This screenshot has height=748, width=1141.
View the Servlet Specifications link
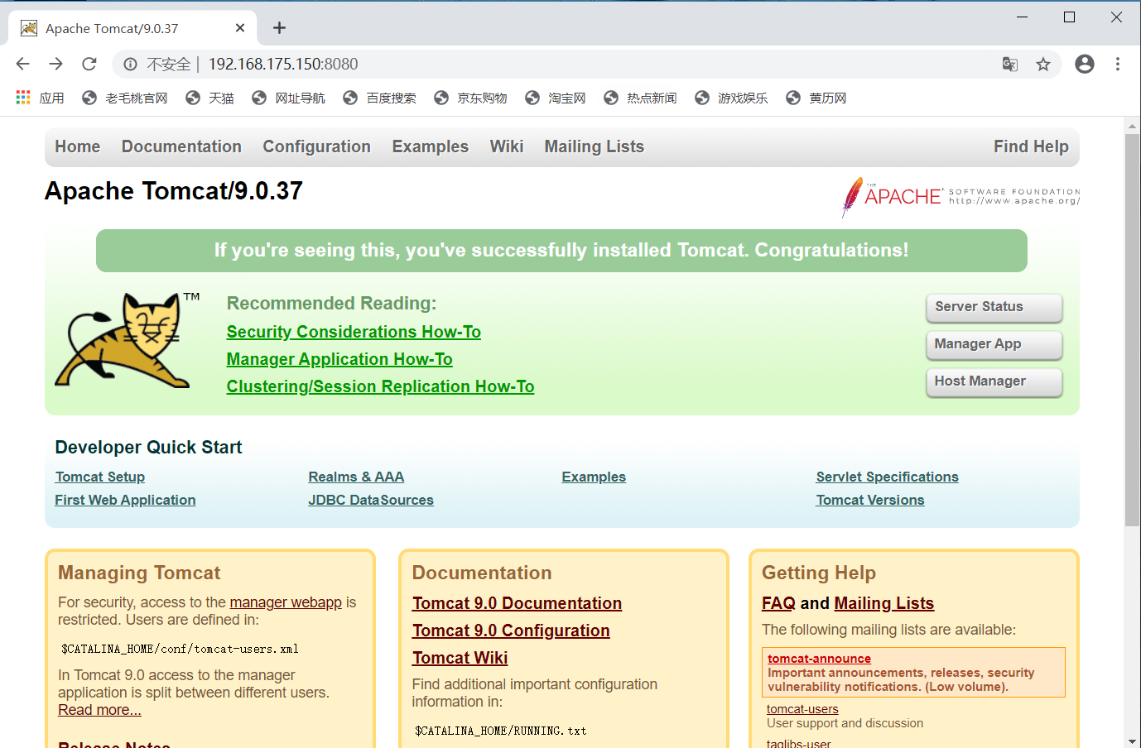pyautogui.click(x=887, y=477)
